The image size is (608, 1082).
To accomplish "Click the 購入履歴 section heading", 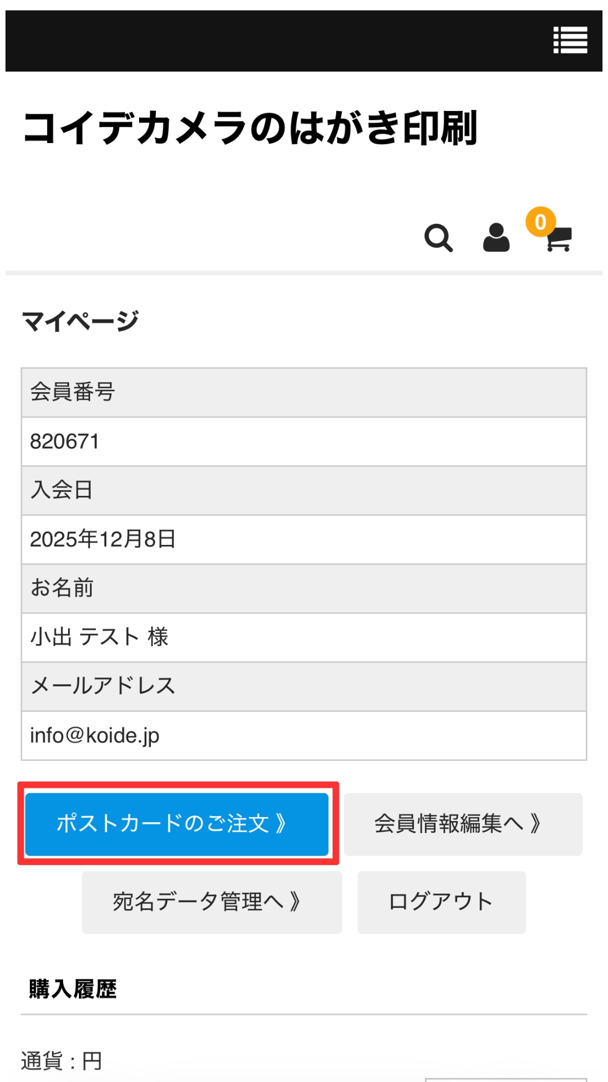I will pyautogui.click(x=73, y=989).
